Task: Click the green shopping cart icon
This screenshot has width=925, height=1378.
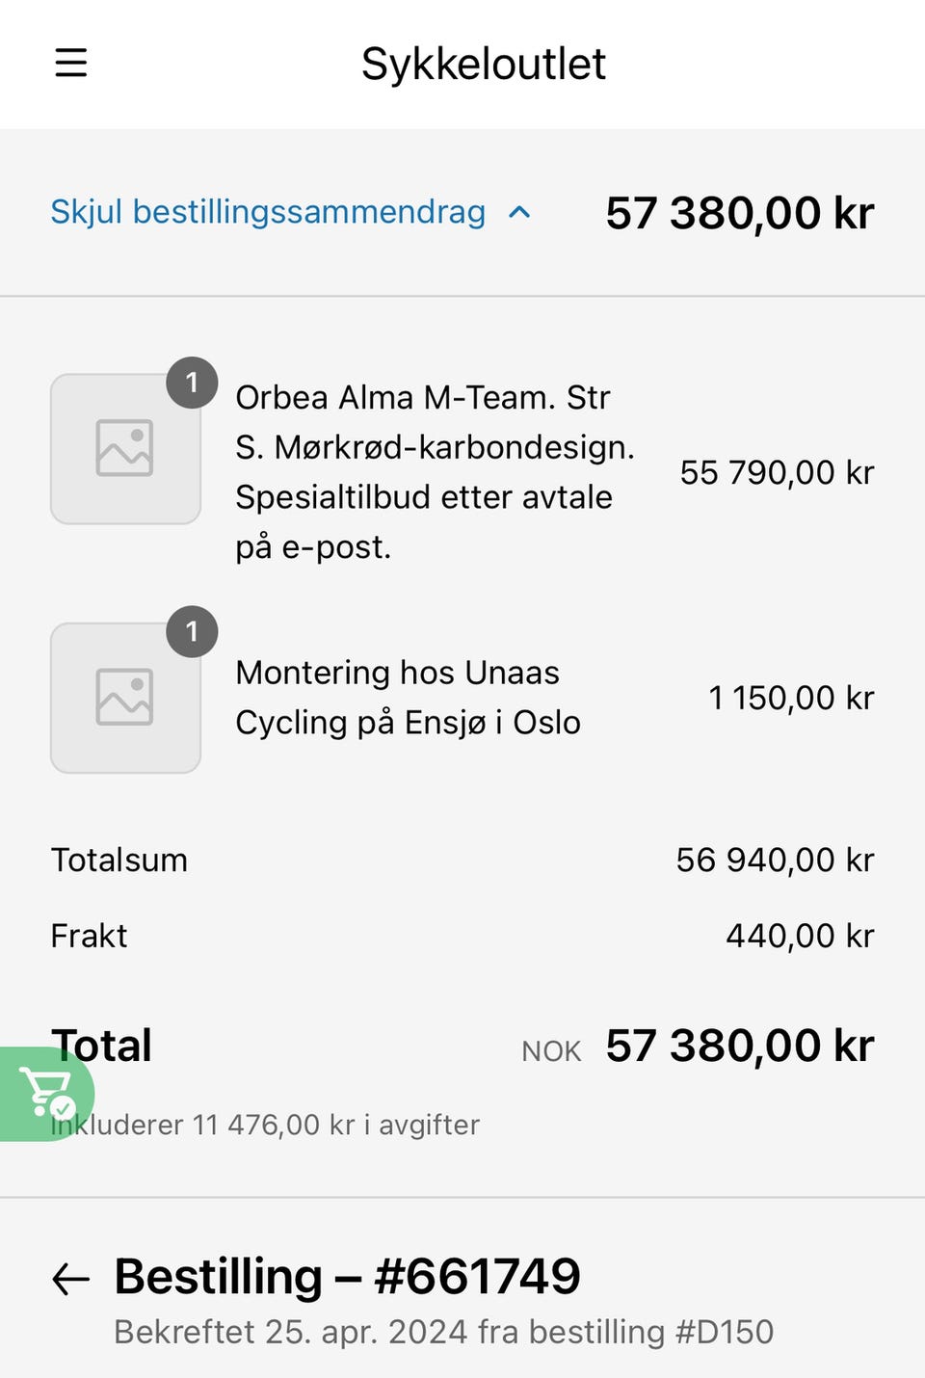Action: pyautogui.click(x=45, y=1094)
